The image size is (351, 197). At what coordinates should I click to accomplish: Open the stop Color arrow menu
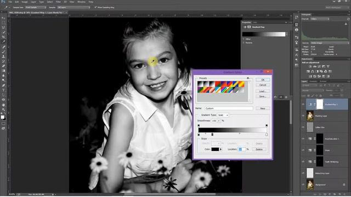[221, 149]
